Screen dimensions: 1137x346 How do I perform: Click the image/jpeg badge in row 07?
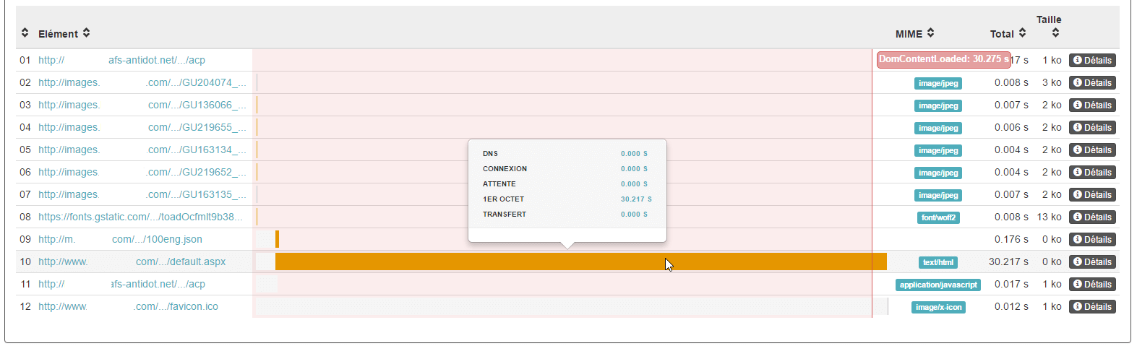(x=938, y=195)
